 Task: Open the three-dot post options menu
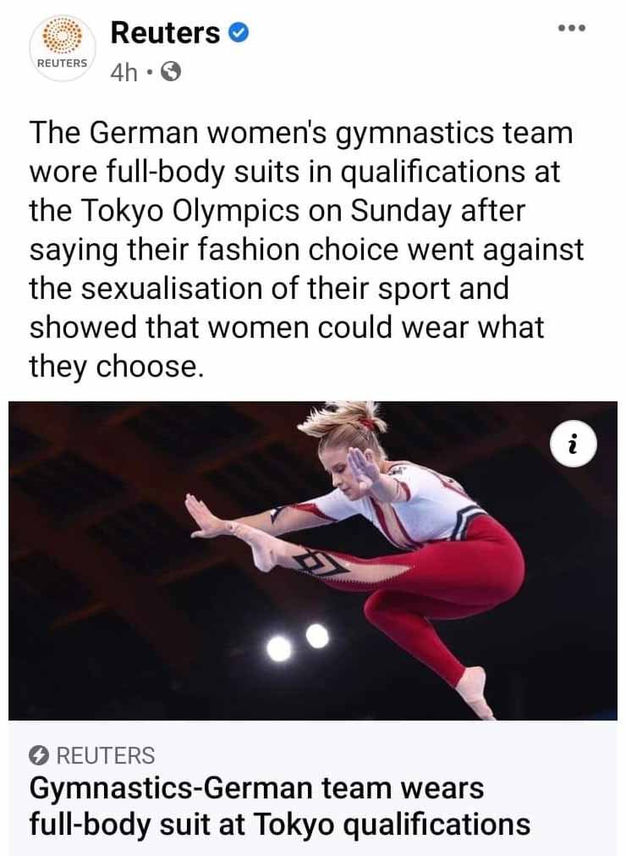572,28
